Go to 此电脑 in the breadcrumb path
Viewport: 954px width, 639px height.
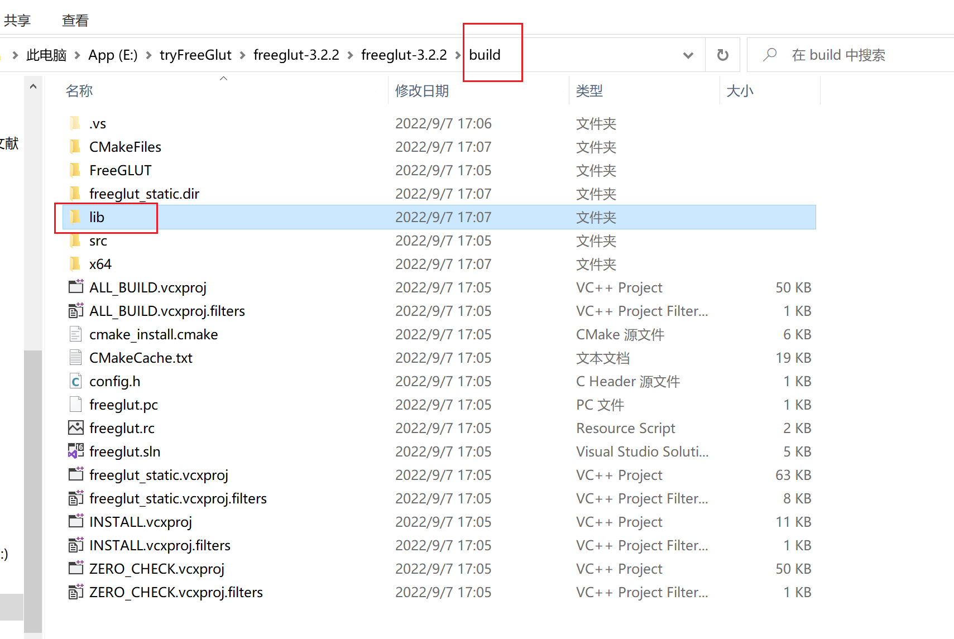(46, 55)
